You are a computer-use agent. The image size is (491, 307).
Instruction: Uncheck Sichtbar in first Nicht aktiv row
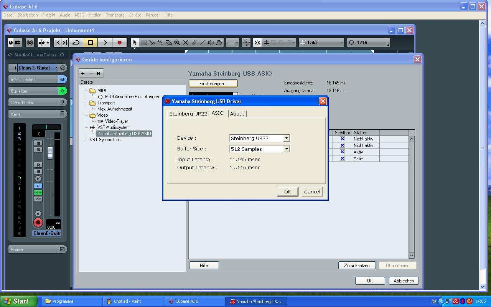(342, 139)
